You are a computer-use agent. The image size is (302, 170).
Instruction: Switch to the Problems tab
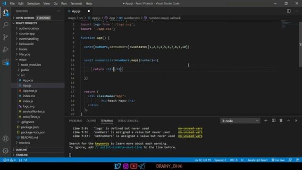pos(75,121)
